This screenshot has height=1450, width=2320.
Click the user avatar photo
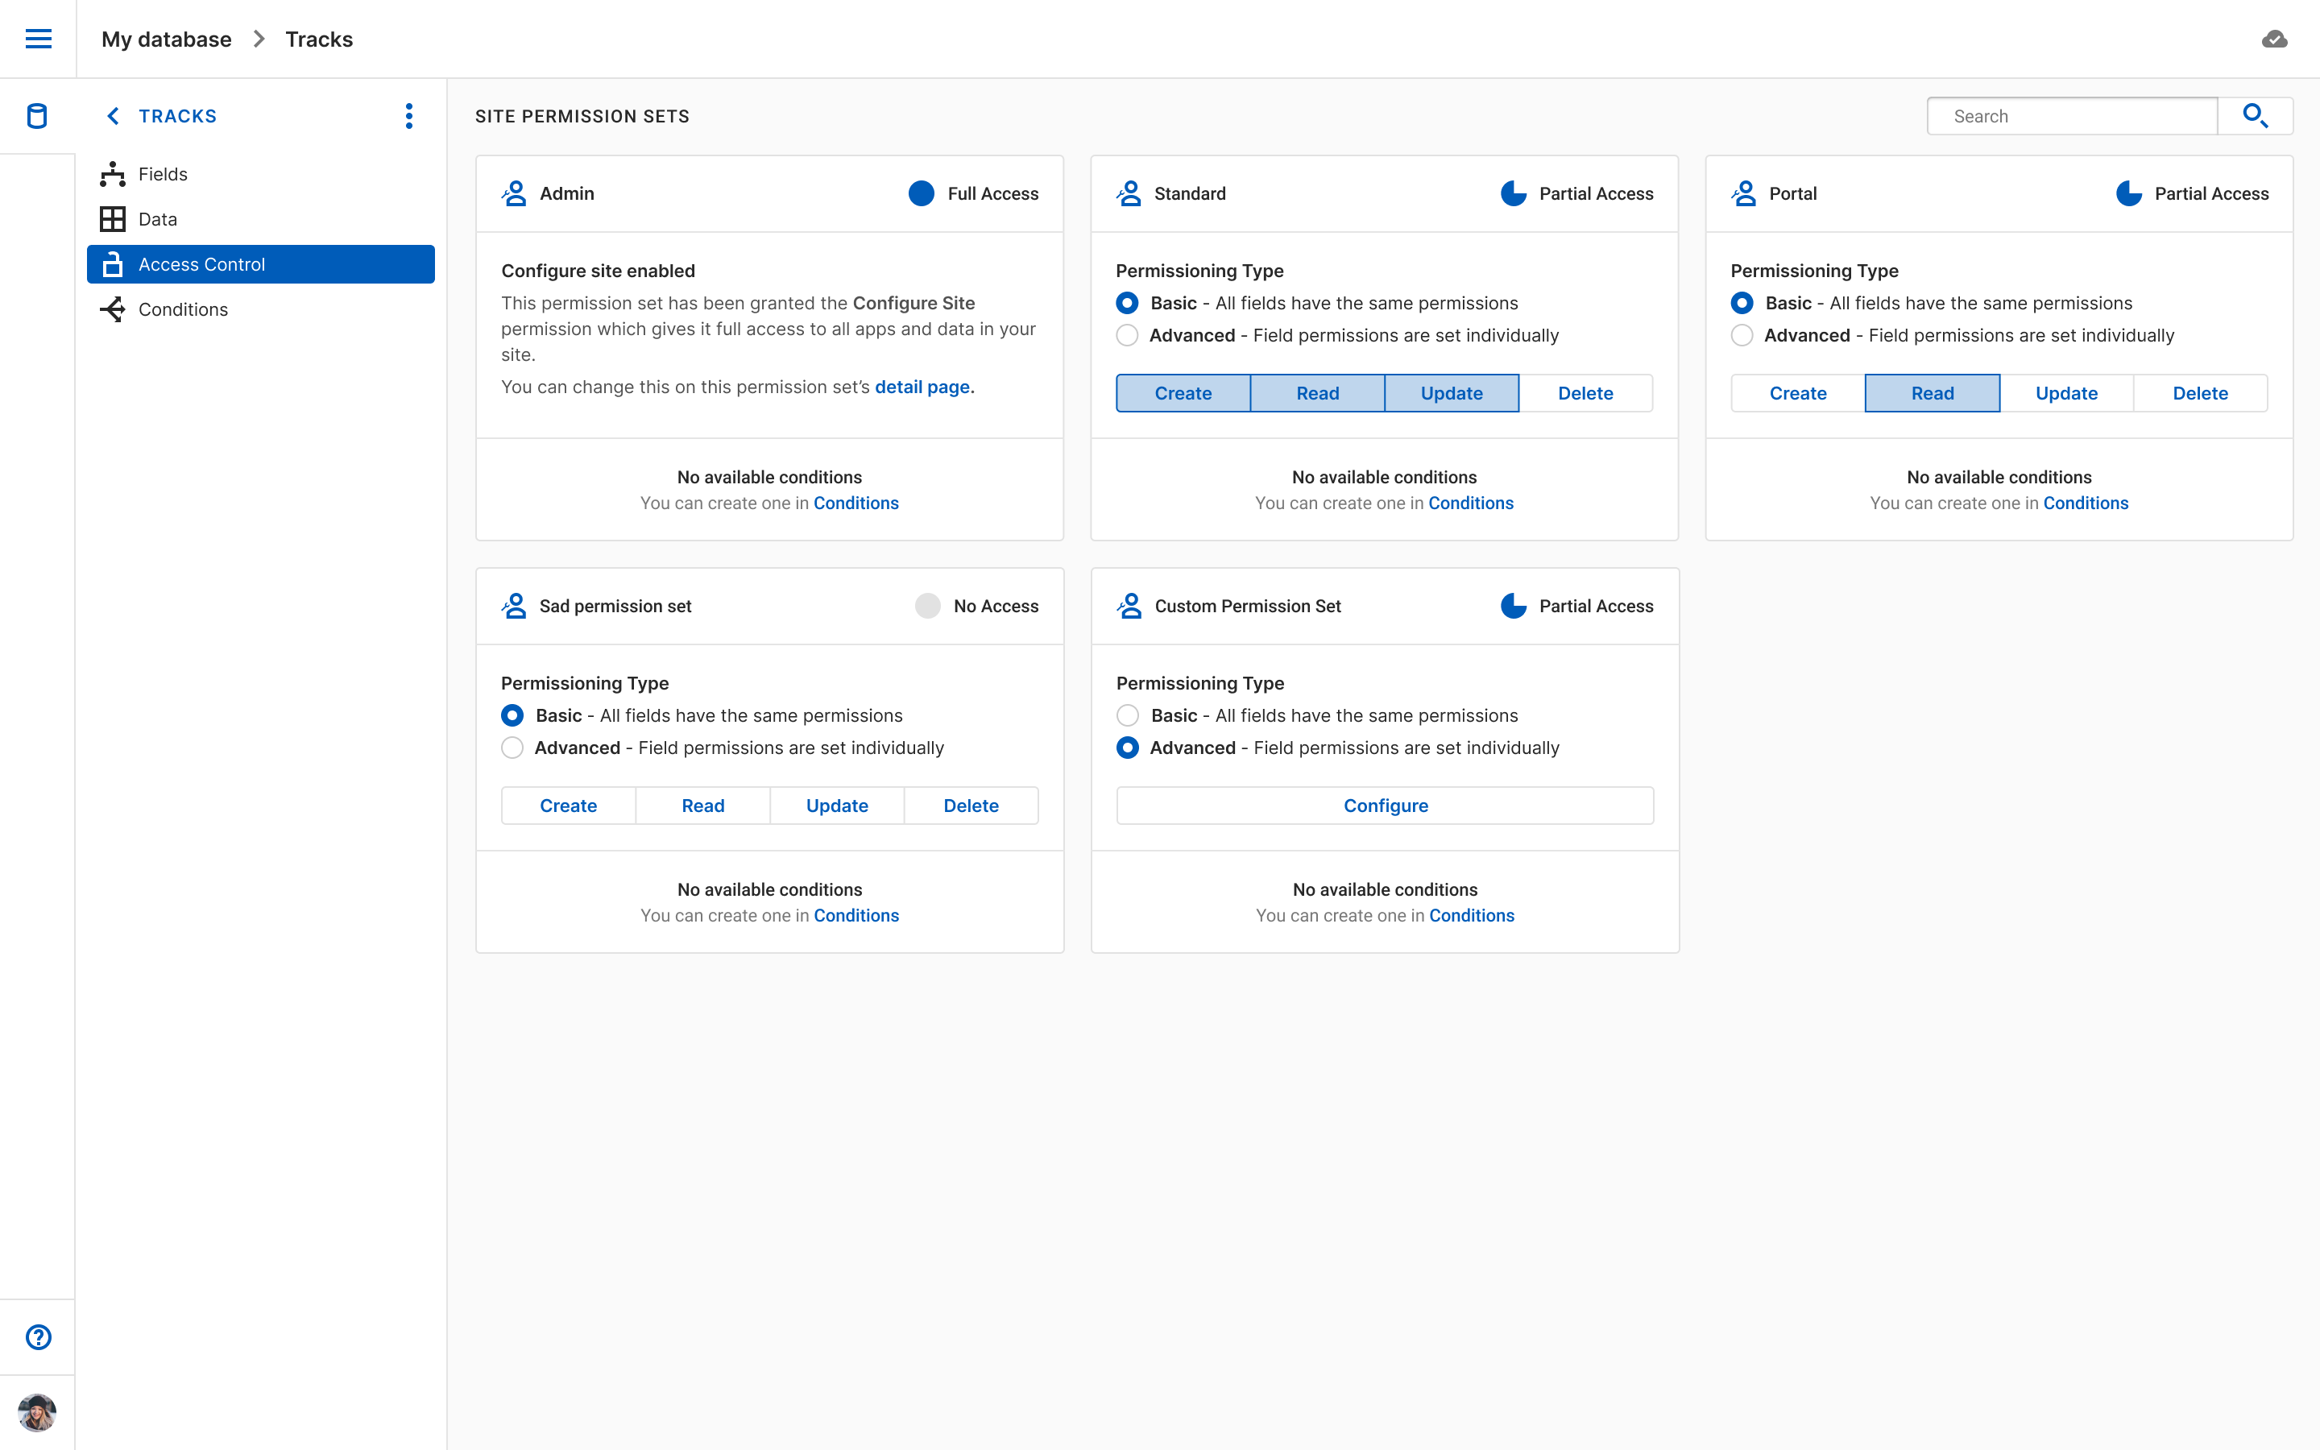point(37,1411)
